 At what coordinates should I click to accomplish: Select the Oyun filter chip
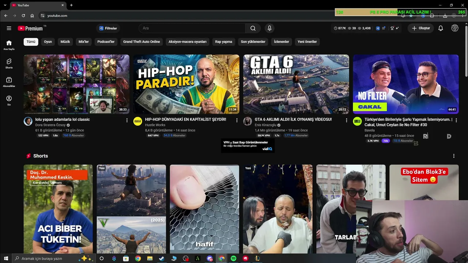(x=48, y=42)
